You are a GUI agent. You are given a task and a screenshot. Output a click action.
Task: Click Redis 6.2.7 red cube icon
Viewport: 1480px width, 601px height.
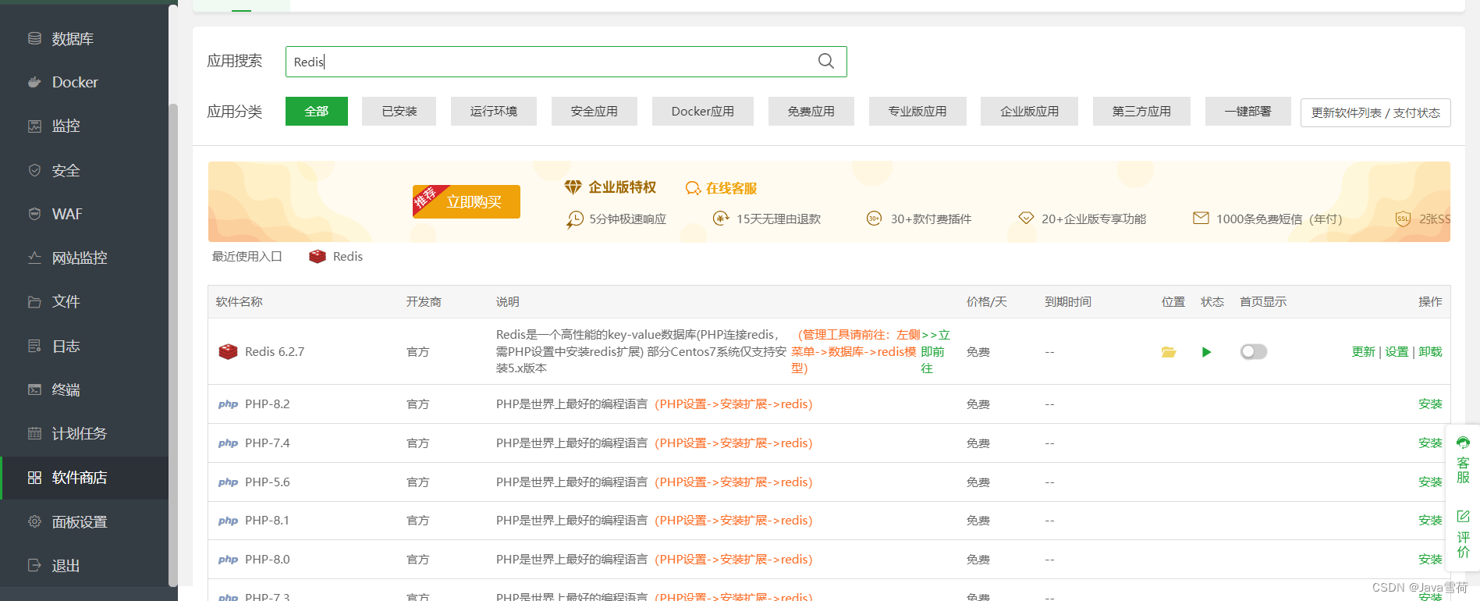(x=228, y=351)
